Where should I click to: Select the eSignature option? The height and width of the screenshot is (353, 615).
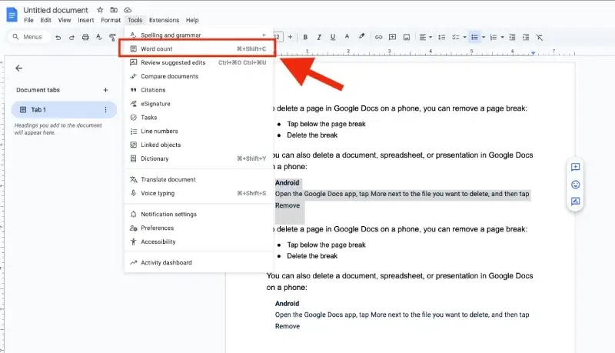(198, 104)
